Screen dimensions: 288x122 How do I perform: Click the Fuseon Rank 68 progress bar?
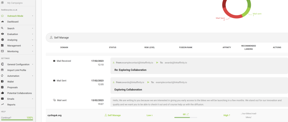186,117
